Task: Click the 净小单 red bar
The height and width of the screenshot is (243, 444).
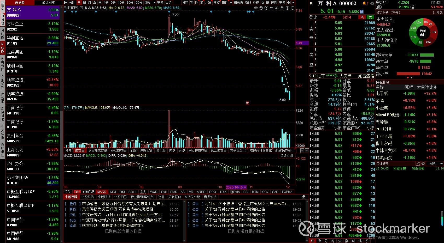Action: coord(408,74)
